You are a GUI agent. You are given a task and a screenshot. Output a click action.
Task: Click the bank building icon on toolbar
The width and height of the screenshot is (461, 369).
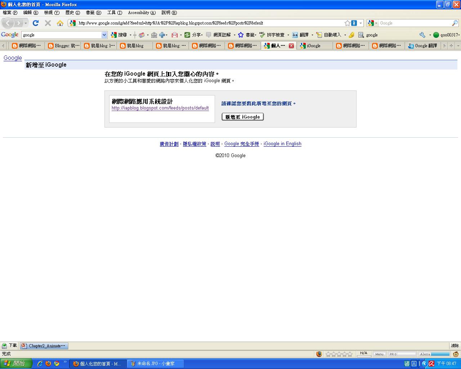click(x=154, y=35)
